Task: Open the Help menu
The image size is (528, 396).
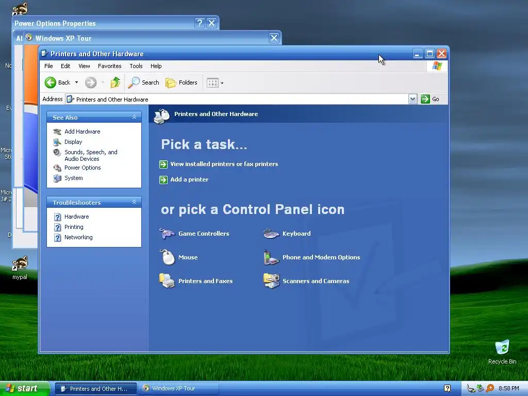Action: [156, 66]
